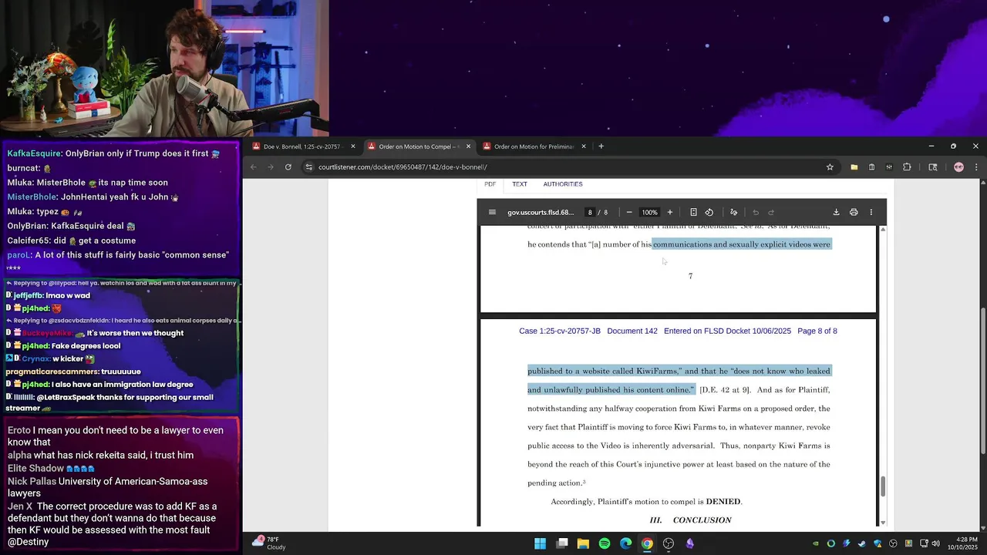Click the PDF undo arrow
This screenshot has width=987, height=555.
coord(756,213)
